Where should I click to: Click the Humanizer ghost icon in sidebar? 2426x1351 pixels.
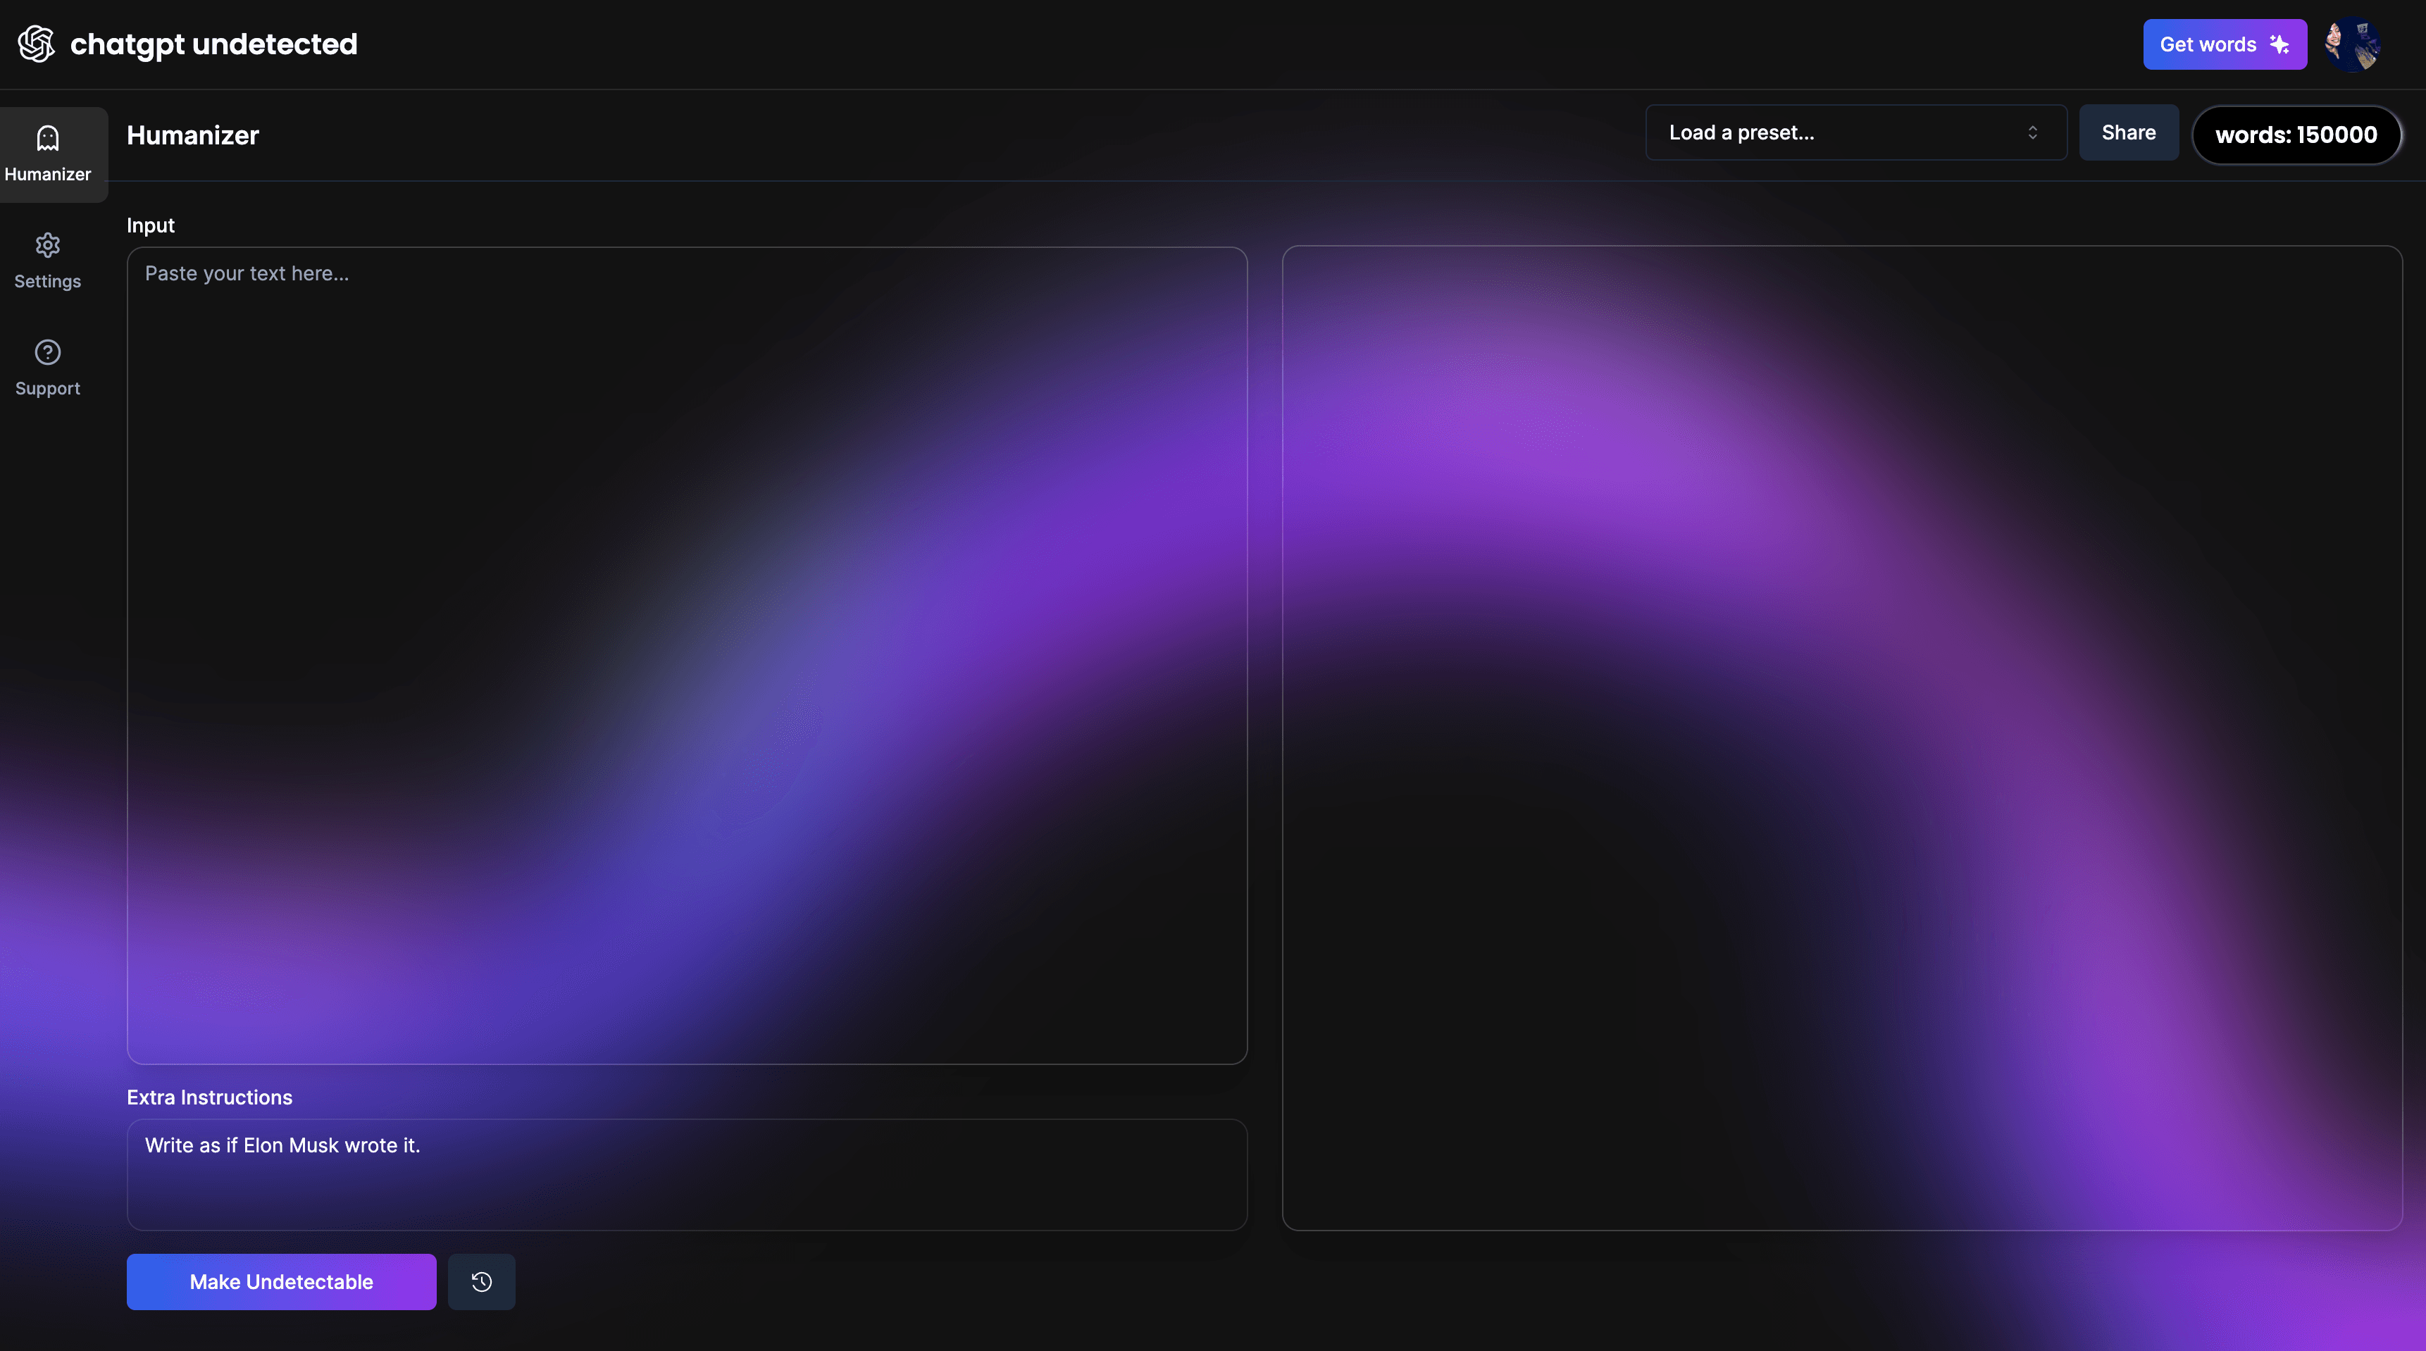tap(47, 138)
